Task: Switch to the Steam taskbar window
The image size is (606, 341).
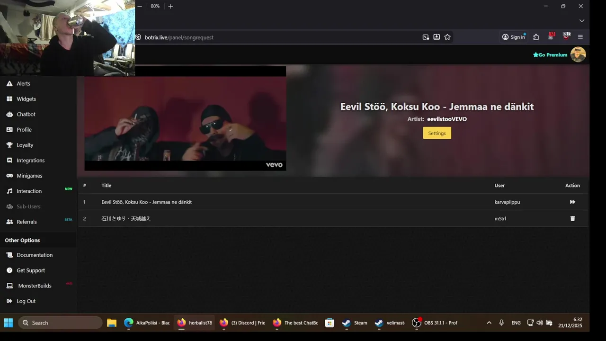Action: pyautogui.click(x=355, y=323)
